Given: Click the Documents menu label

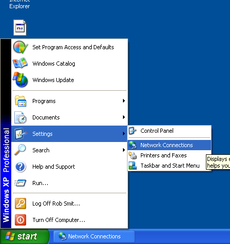Looking at the screenshot, I should [x=46, y=117].
